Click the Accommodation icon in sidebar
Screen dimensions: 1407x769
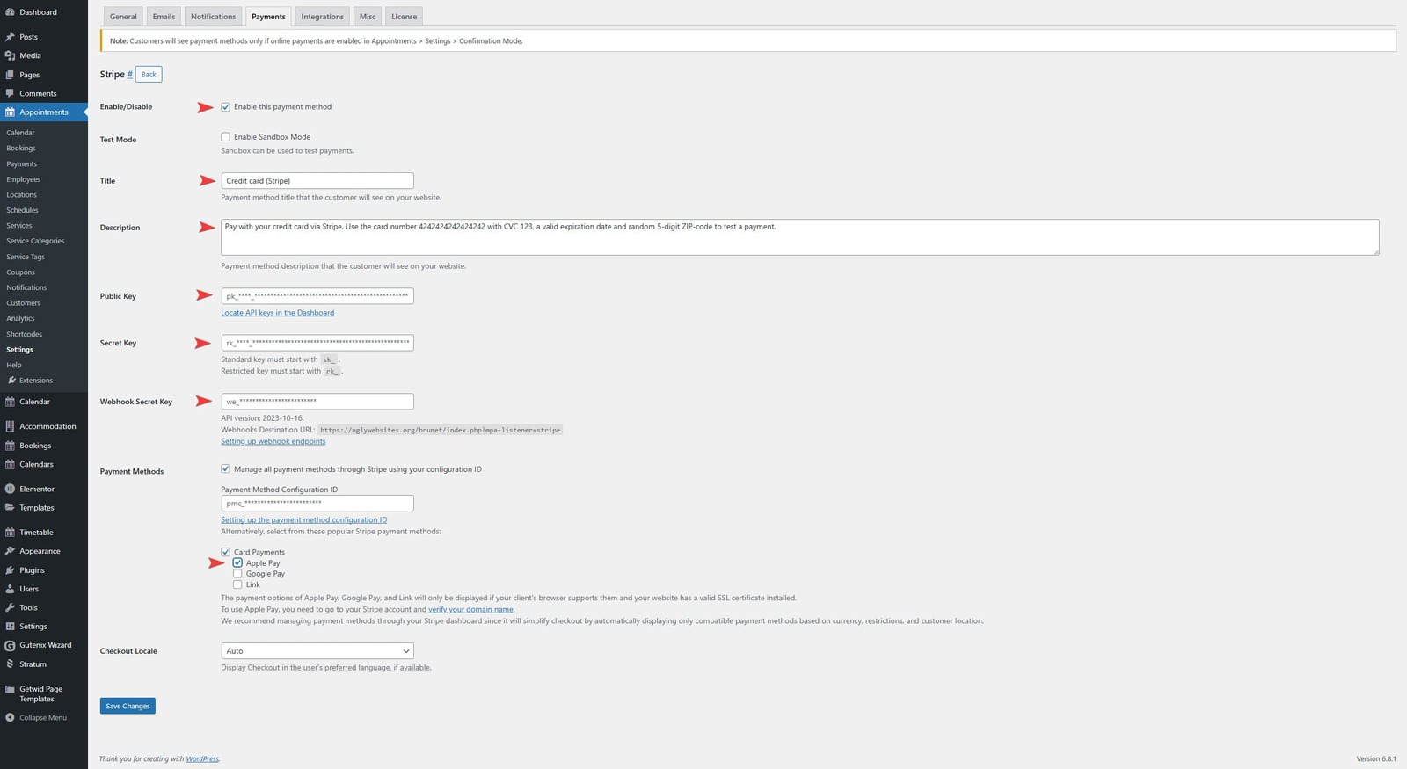click(x=10, y=426)
